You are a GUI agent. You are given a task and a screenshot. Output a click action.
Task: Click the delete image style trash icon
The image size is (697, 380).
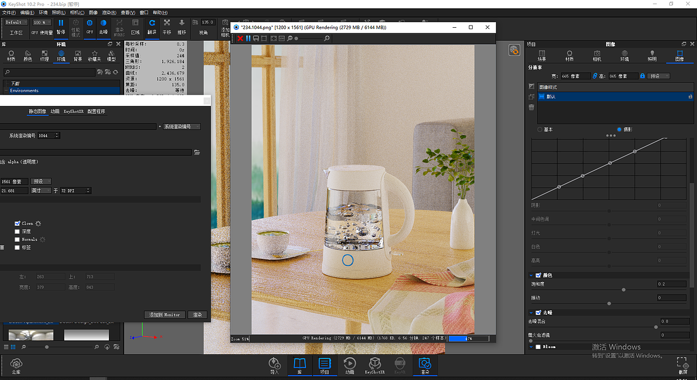coord(531,107)
